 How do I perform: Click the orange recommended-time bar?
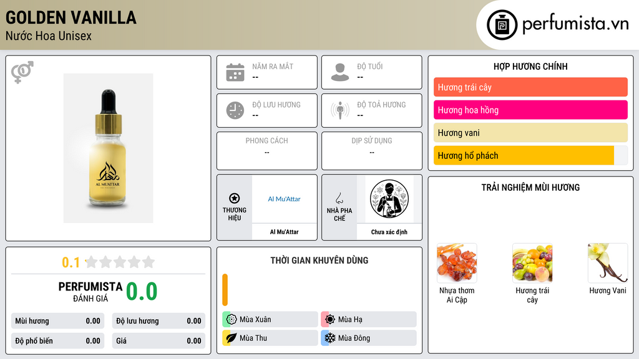click(x=225, y=290)
